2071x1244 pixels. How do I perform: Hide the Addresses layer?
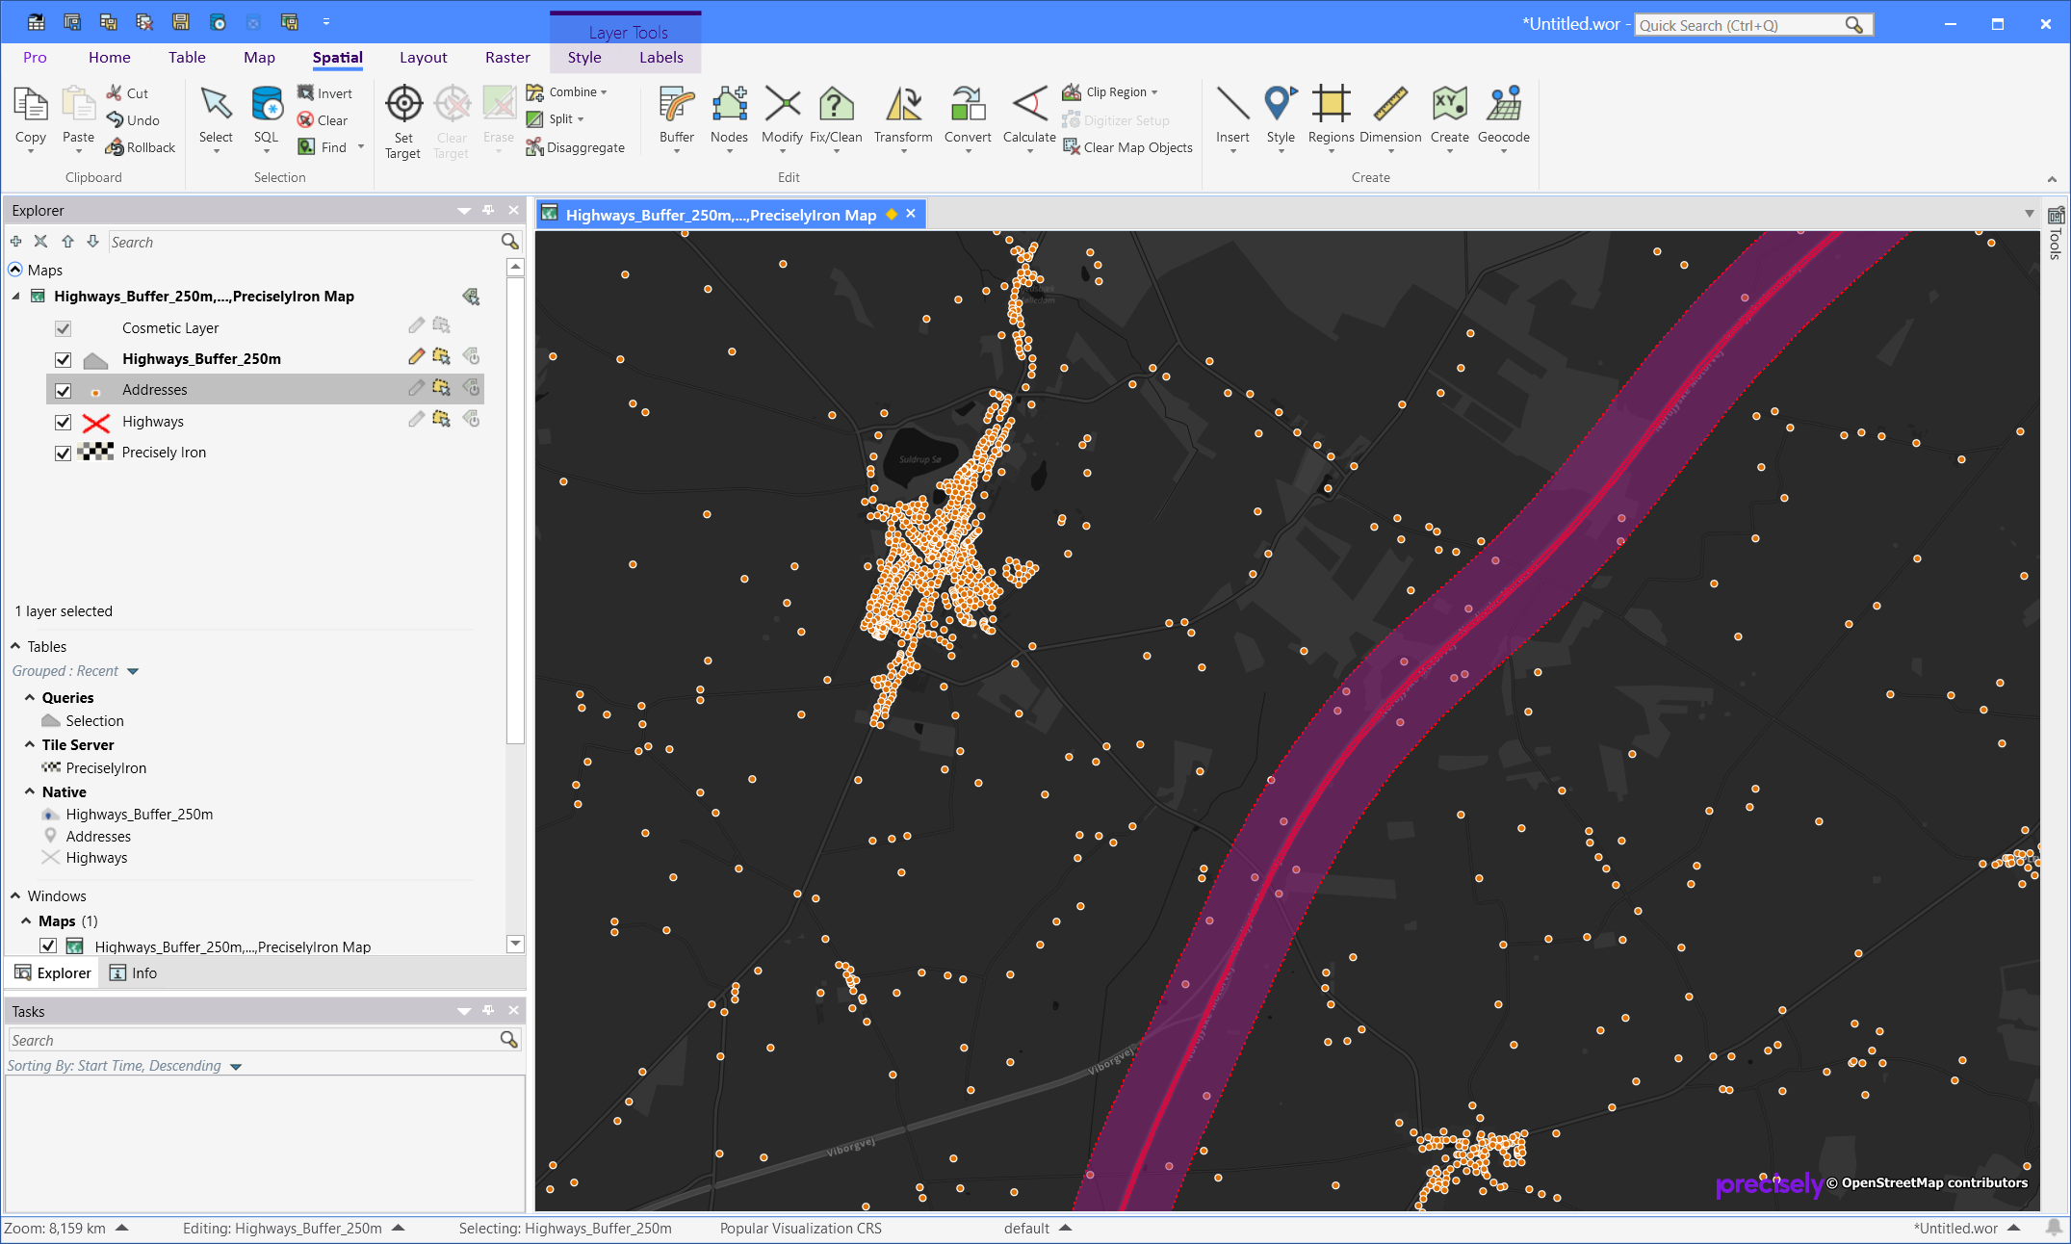[x=64, y=391]
